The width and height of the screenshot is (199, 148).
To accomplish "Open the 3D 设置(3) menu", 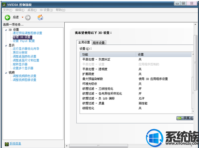I will [x=46, y=10].
